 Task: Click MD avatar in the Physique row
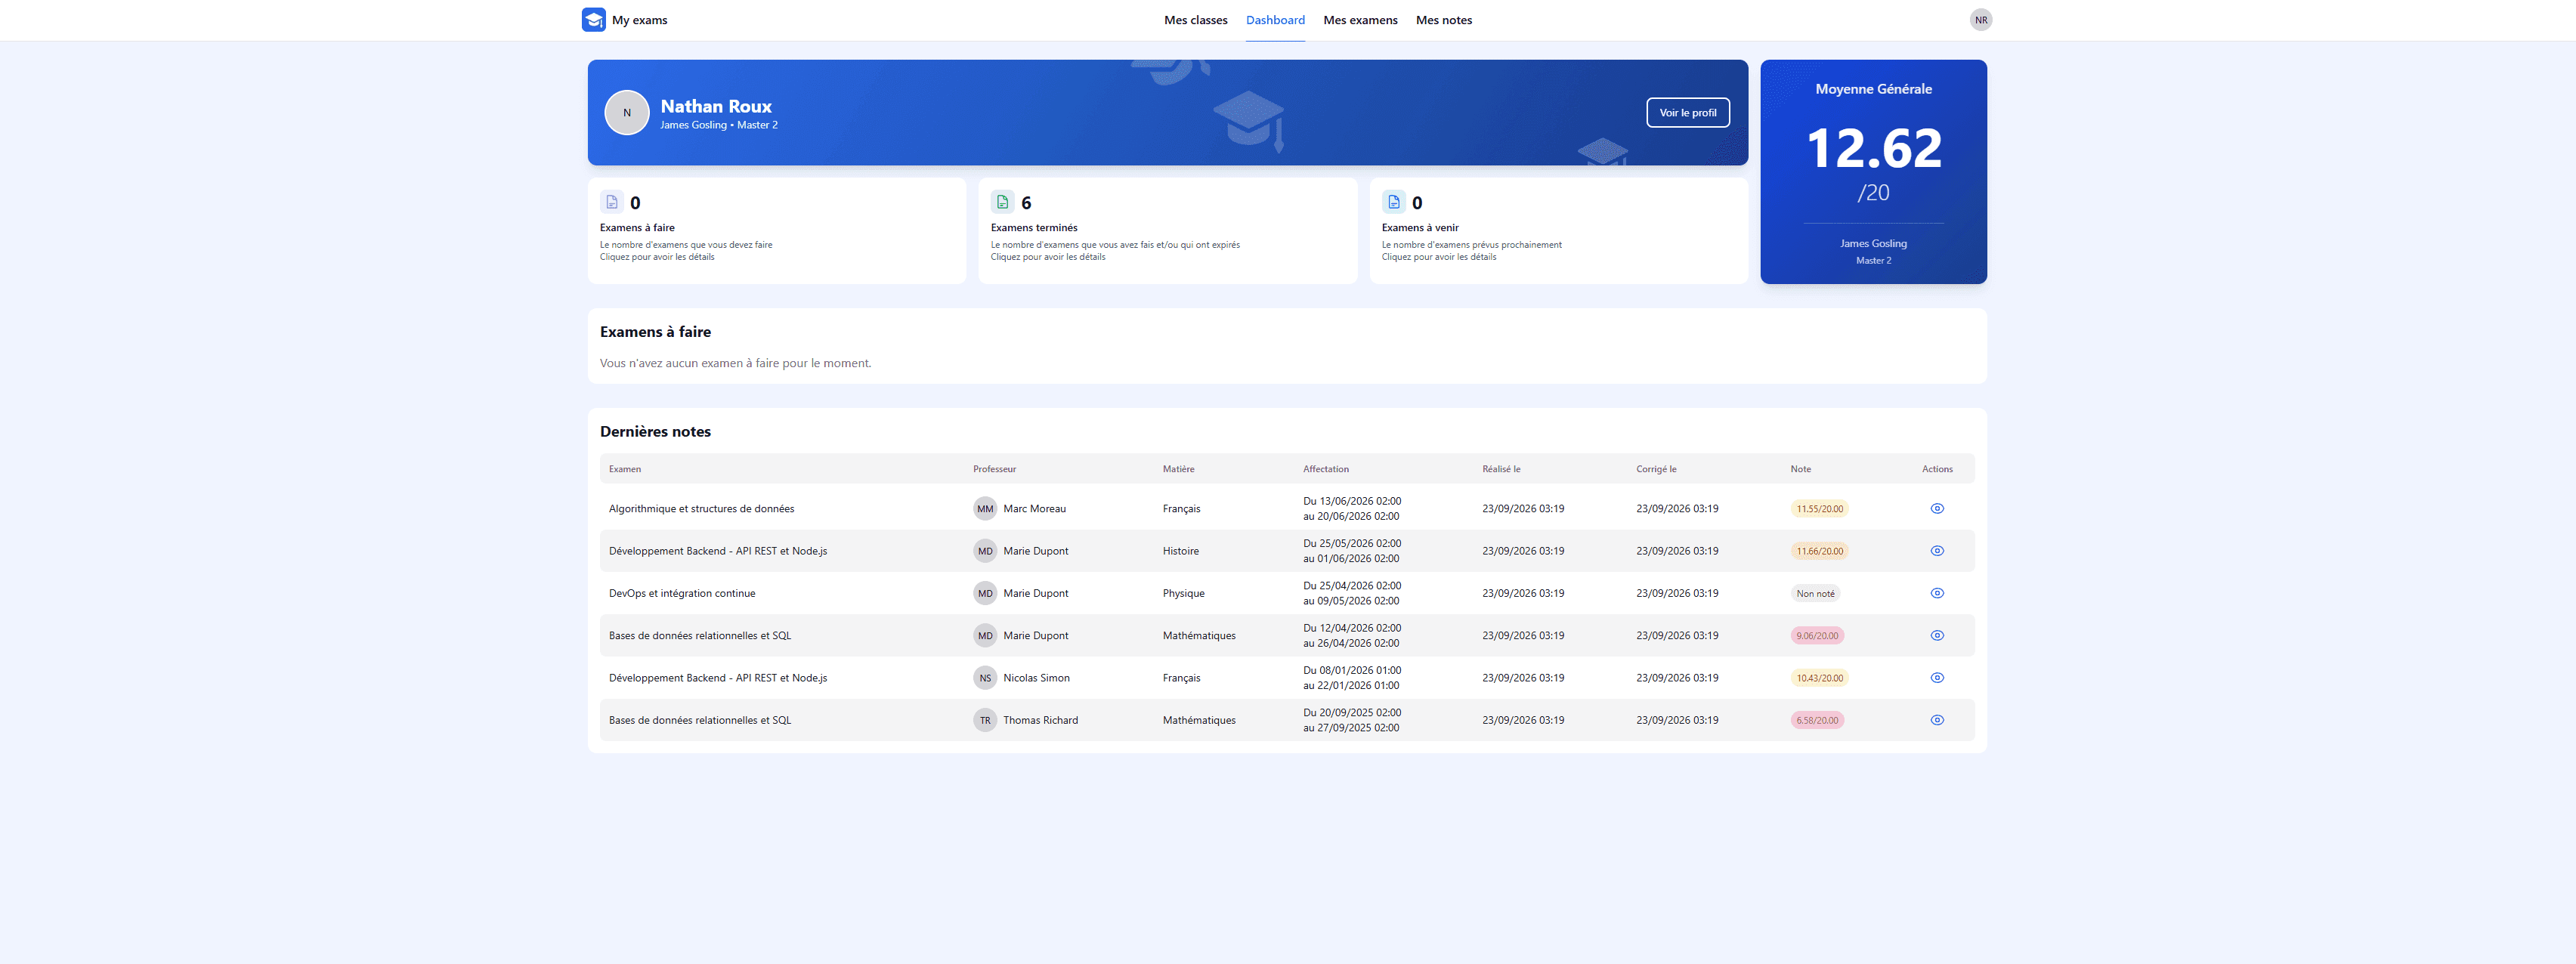[985, 593]
